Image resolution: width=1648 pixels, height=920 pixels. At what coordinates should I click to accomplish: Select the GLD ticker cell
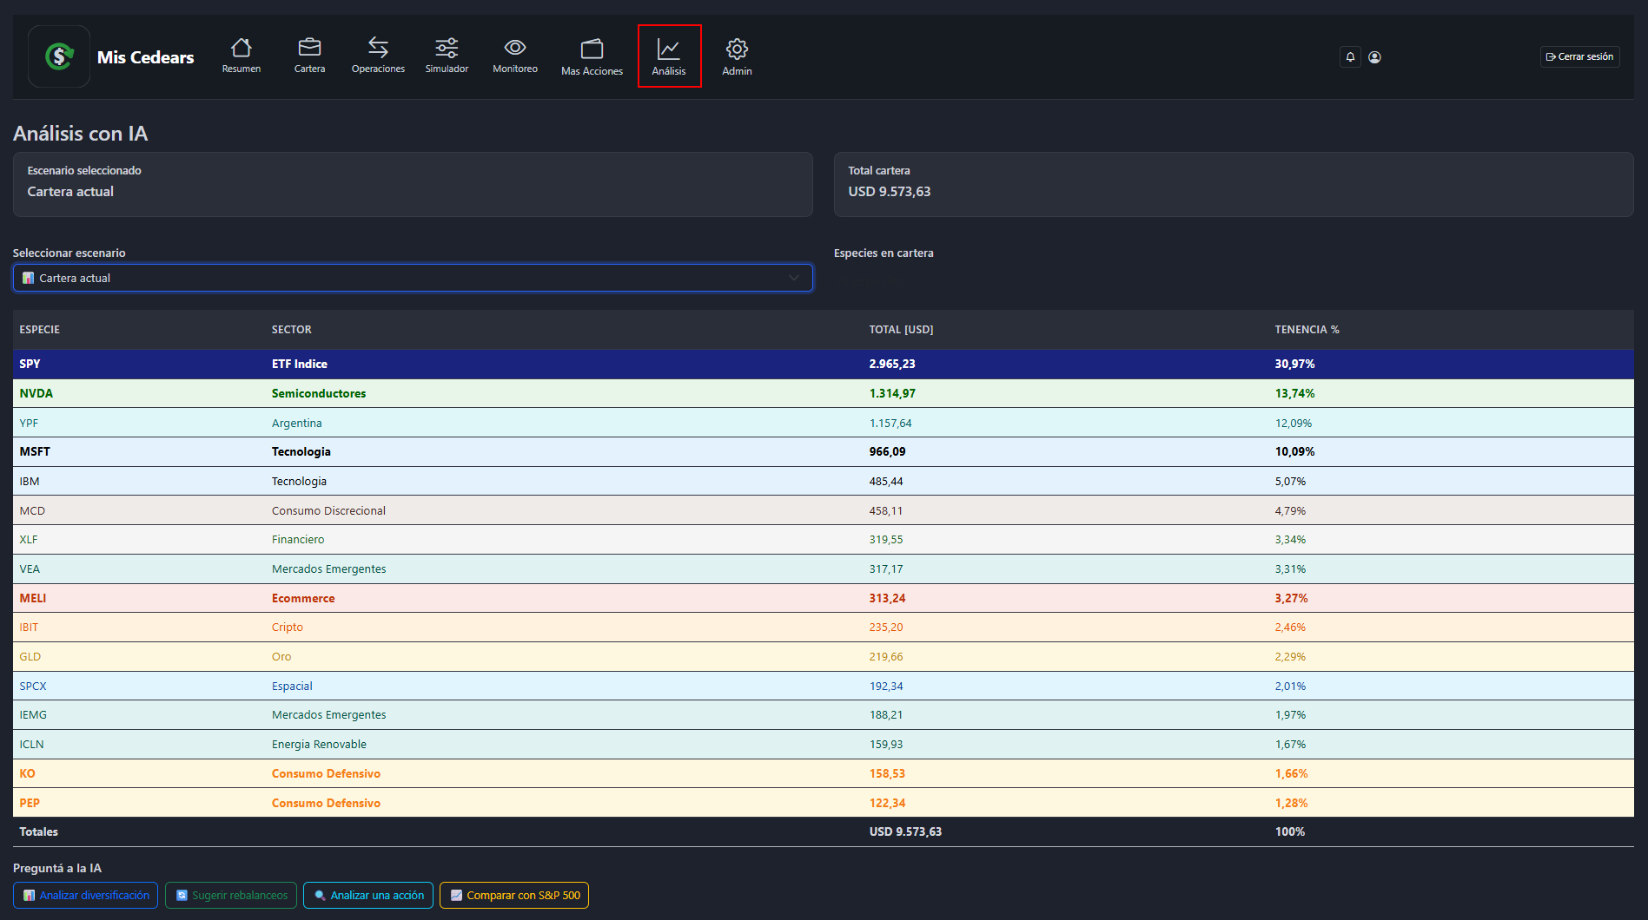30,656
